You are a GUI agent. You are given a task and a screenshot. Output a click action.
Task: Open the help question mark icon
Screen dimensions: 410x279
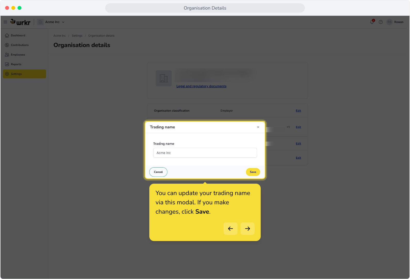click(x=381, y=22)
